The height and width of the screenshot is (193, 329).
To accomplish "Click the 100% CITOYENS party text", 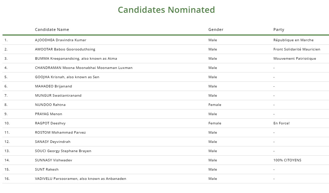I will click(287, 160).
